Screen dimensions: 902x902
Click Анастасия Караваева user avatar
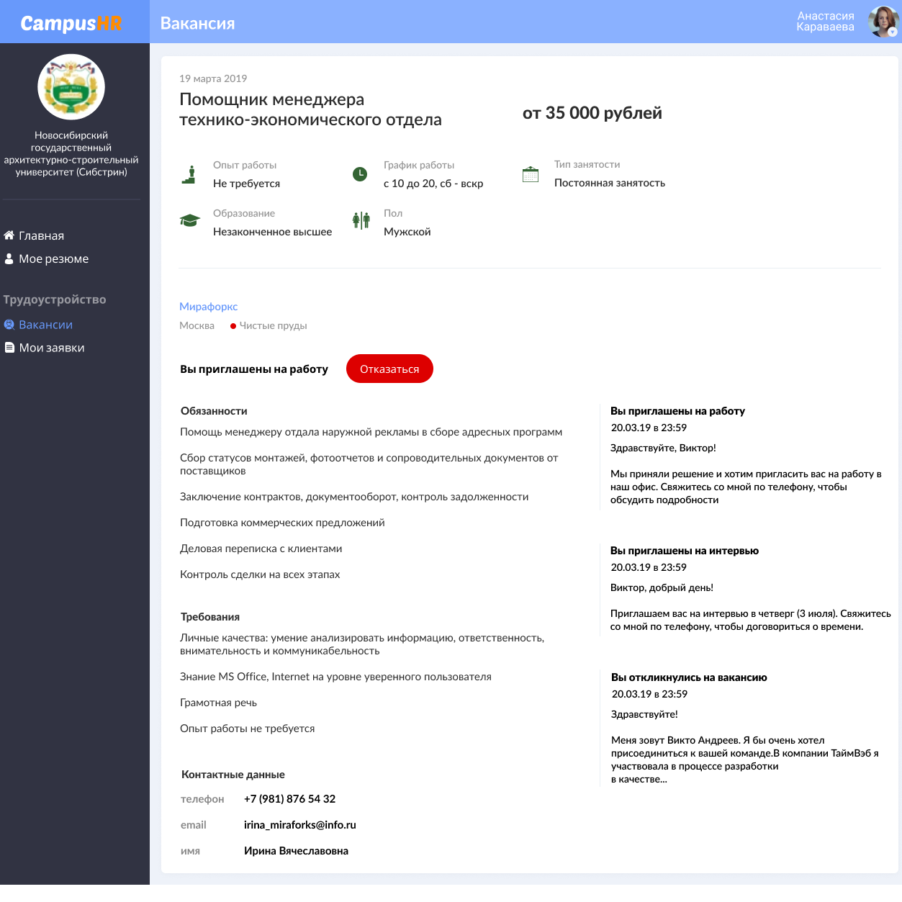pos(883,22)
